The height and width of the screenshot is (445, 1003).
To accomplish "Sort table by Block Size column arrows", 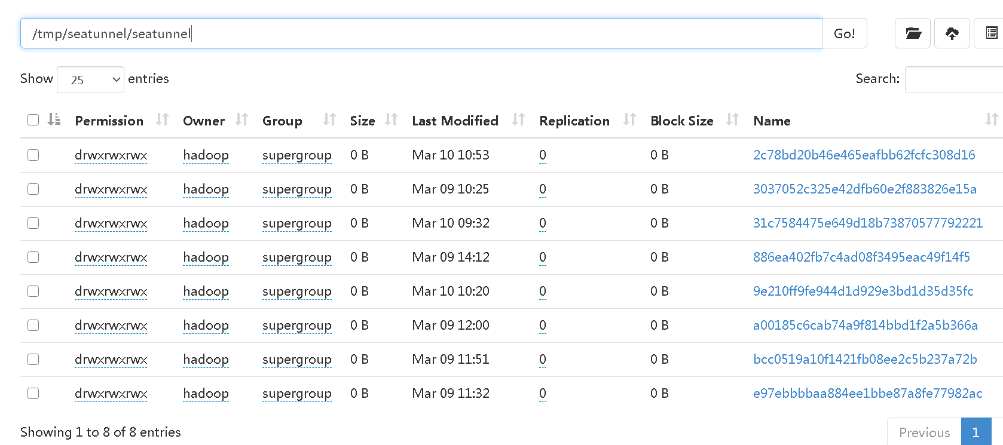I will click(732, 119).
